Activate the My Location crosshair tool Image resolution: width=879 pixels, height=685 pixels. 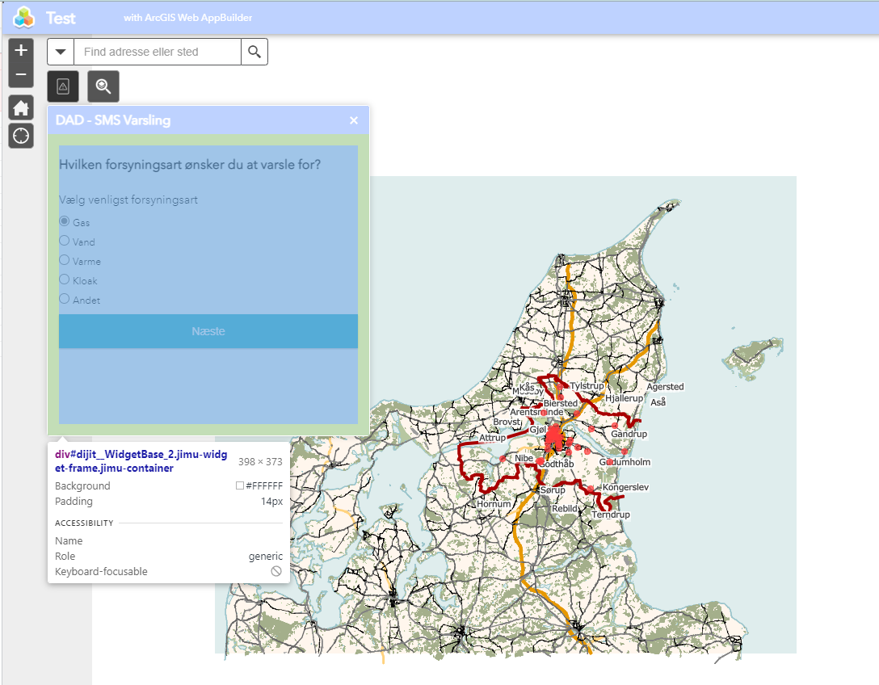(20, 135)
